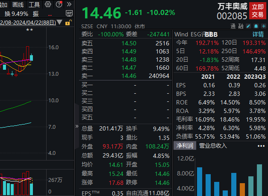Click the 换 9.49% turnover readout
The height and width of the screenshot is (196, 268).
coord(16,14)
